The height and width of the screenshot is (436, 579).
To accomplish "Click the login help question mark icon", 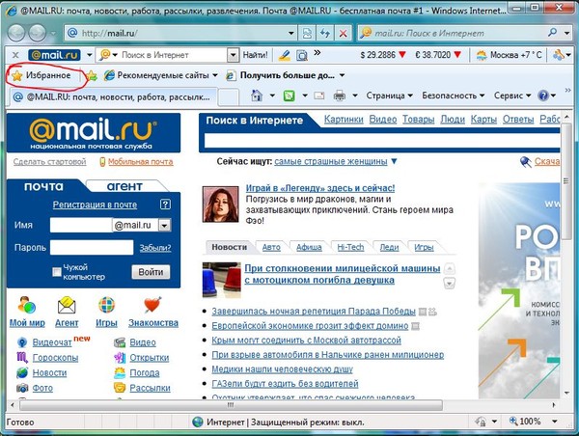I will point(165,204).
